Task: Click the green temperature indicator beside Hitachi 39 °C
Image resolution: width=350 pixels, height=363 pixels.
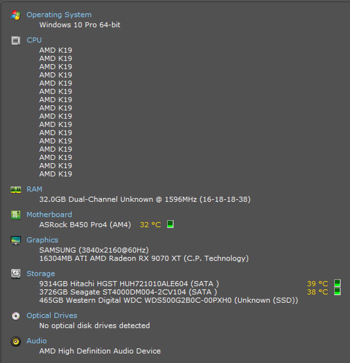Action: pyautogui.click(x=337, y=283)
